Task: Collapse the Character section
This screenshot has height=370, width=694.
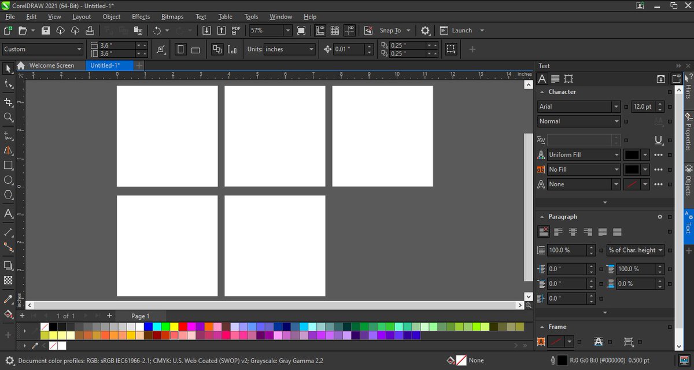Action: coord(542,92)
